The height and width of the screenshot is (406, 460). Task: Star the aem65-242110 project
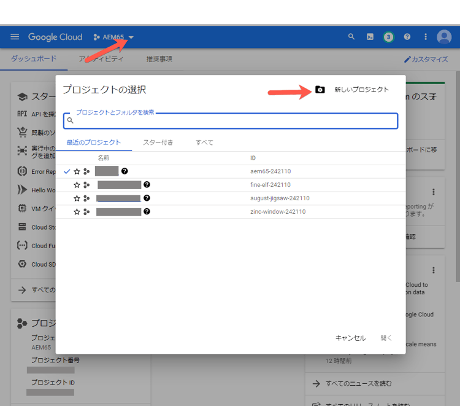pyautogui.click(x=77, y=171)
